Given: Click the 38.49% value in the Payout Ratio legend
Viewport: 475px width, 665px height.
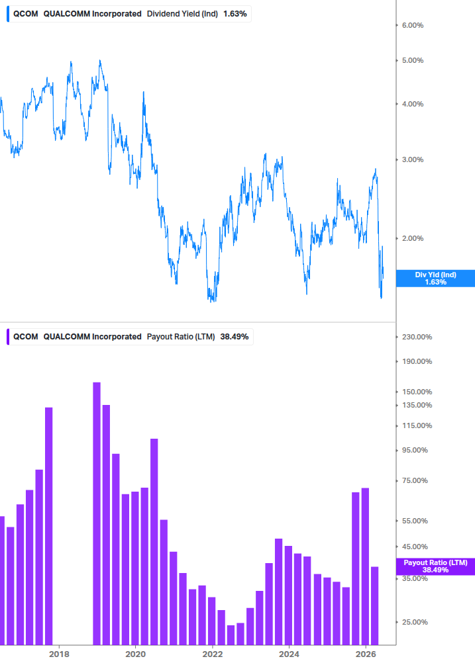Looking at the screenshot, I should [x=235, y=337].
